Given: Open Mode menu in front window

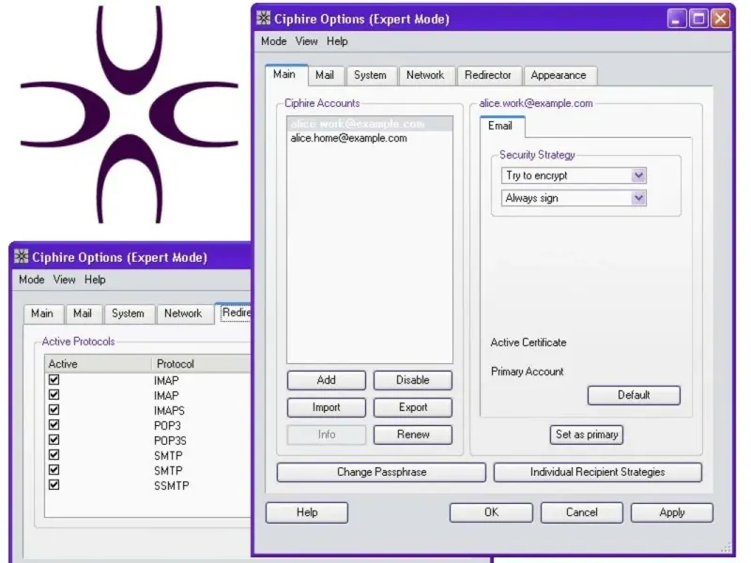Looking at the screenshot, I should [273, 41].
